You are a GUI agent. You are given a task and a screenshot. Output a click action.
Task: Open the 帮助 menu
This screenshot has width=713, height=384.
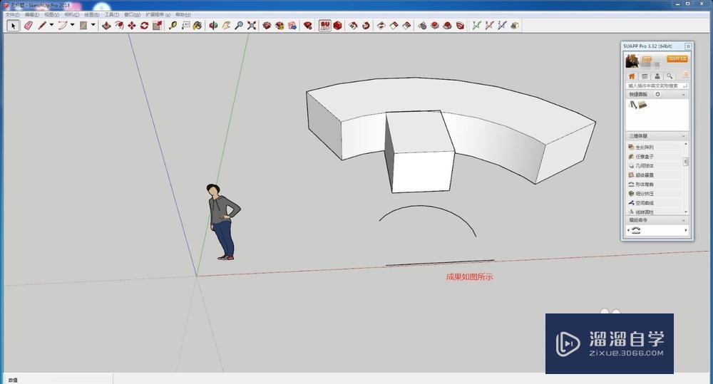pos(183,14)
